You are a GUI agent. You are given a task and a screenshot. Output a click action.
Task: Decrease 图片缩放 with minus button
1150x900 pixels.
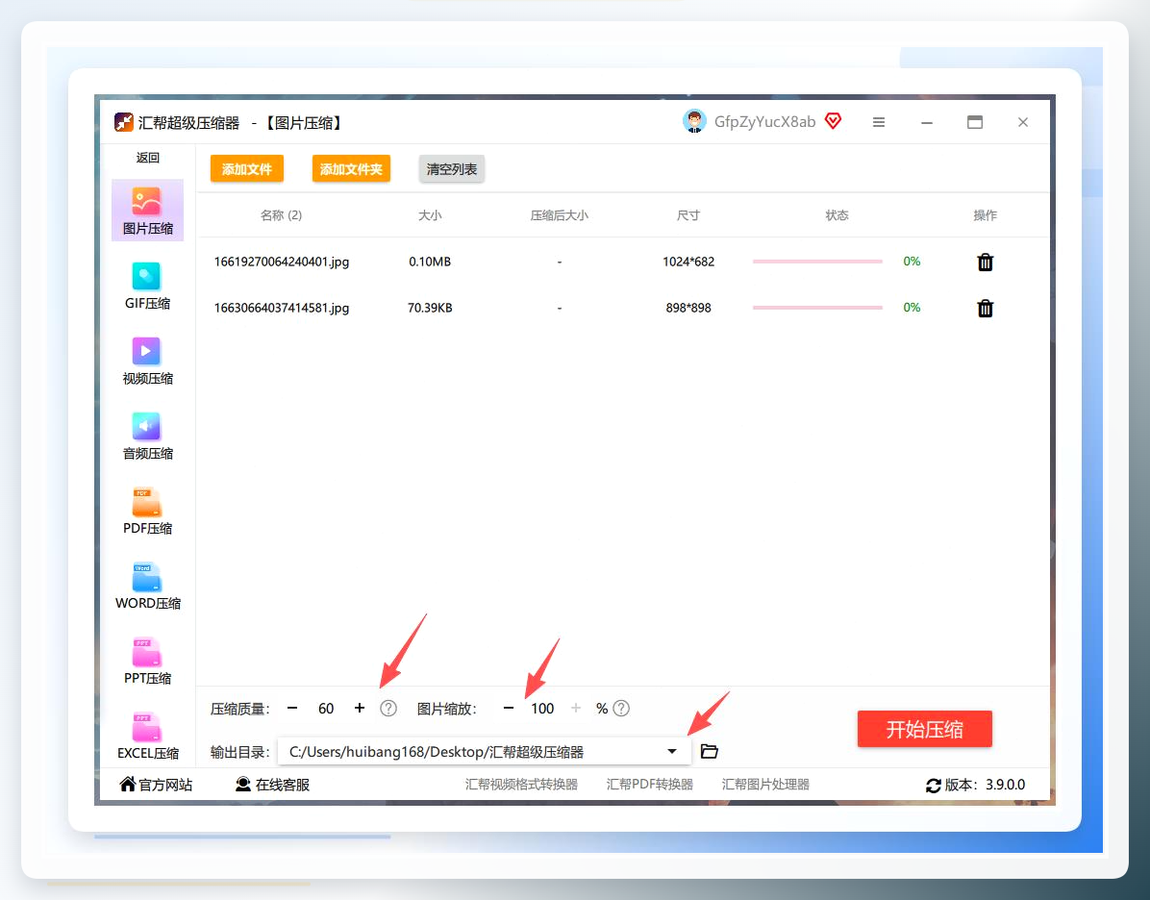pos(509,709)
